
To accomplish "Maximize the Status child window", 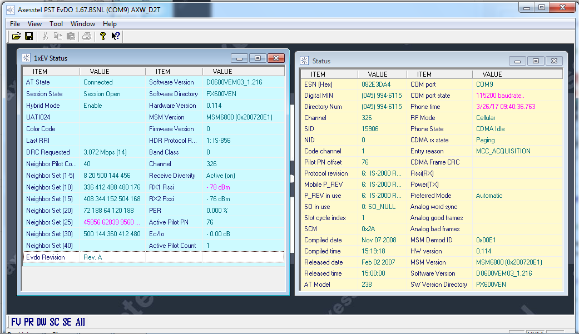I will pyautogui.click(x=536, y=61).
